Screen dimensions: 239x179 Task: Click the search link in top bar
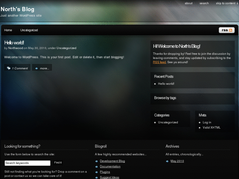pos(204,3)
